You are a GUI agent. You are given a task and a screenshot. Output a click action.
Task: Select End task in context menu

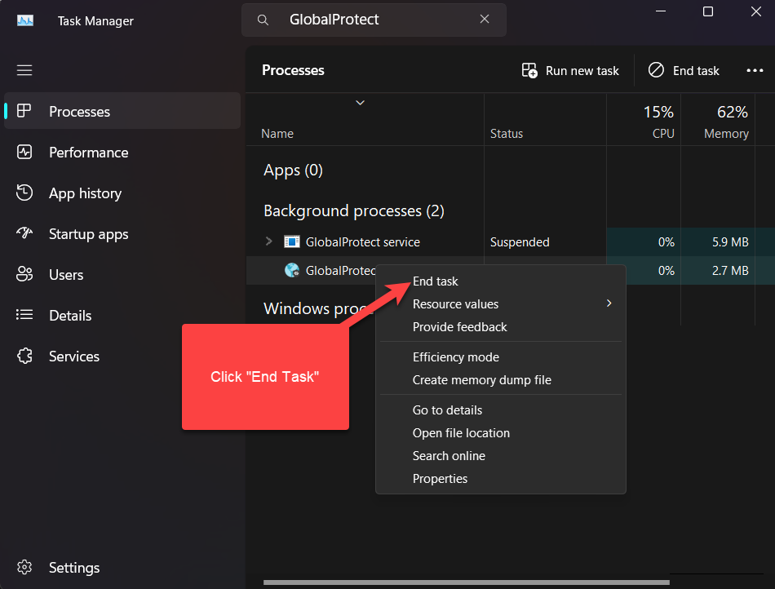[x=436, y=281]
